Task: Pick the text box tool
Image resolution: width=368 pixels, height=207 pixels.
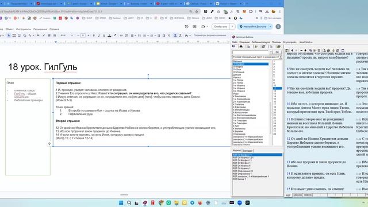Action: (x=14, y=36)
